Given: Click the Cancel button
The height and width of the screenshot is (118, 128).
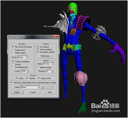Looking at the screenshot, I should (x=33, y=92).
